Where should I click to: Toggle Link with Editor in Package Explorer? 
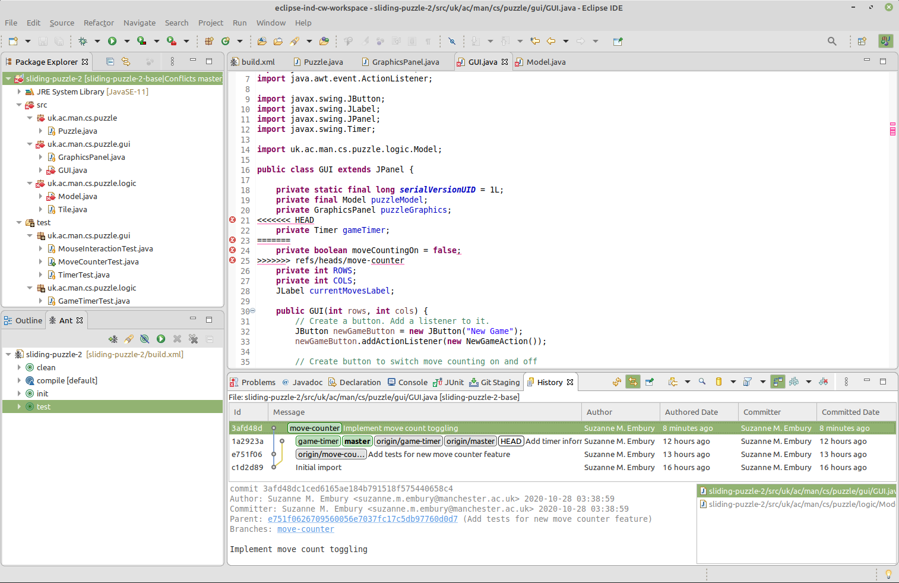coord(126,61)
